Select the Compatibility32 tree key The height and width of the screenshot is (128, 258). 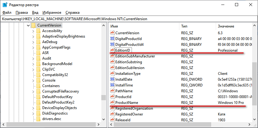55,75
